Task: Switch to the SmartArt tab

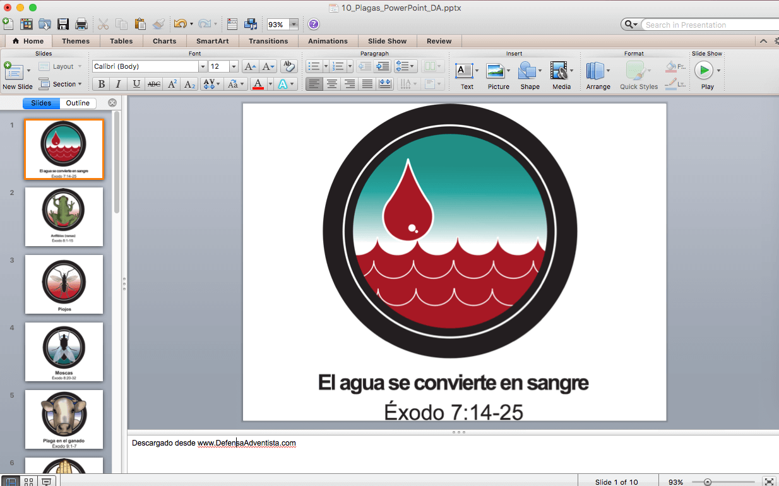Action: pyautogui.click(x=213, y=41)
